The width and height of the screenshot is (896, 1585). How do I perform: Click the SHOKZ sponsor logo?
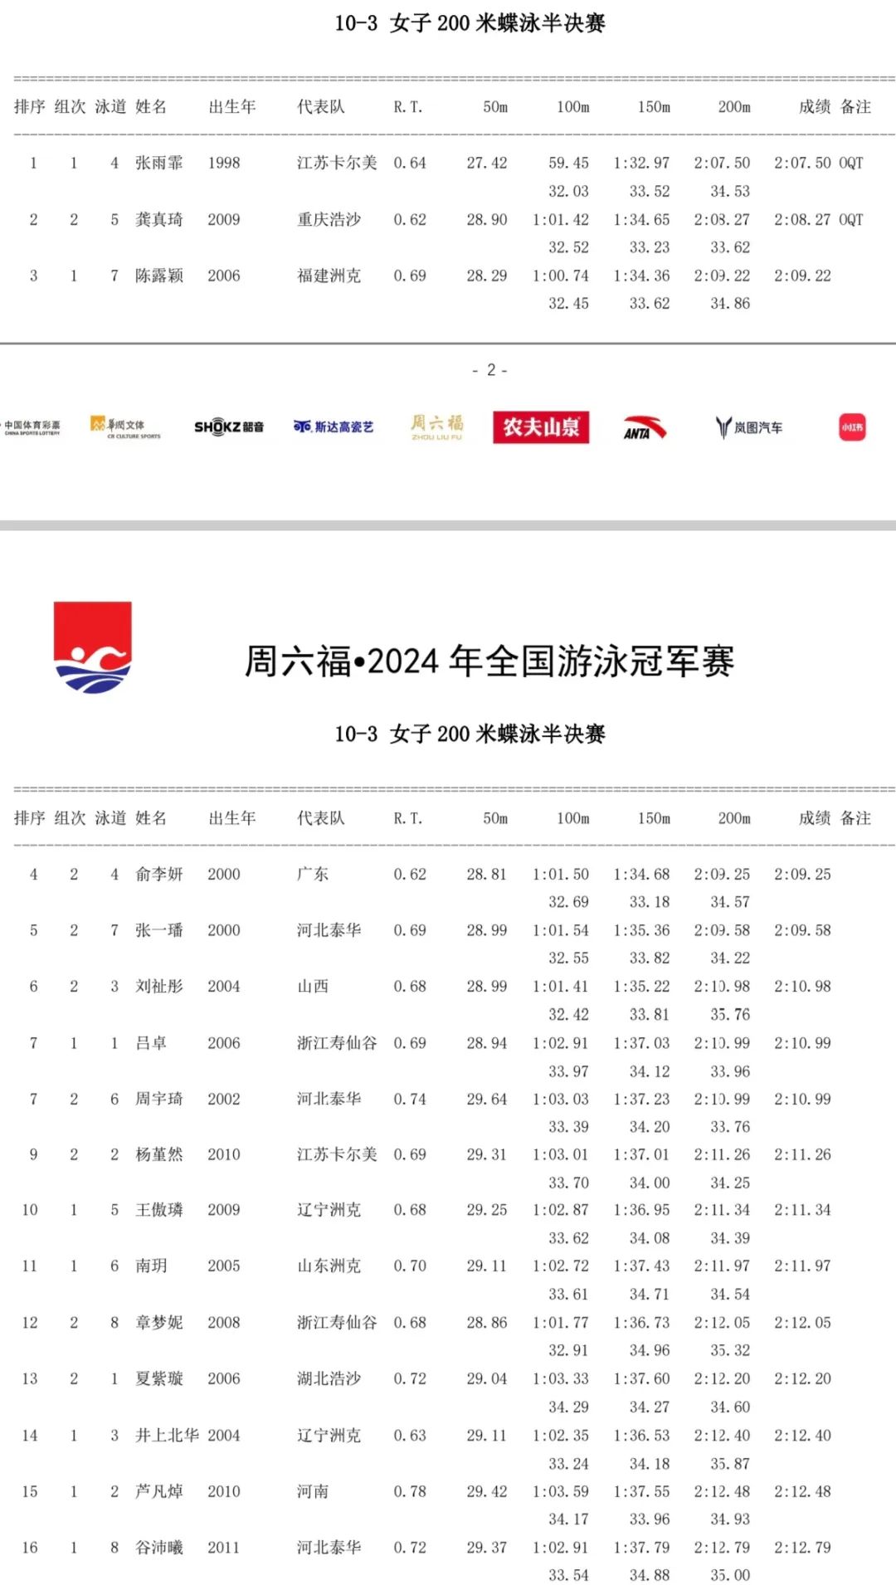(x=229, y=427)
